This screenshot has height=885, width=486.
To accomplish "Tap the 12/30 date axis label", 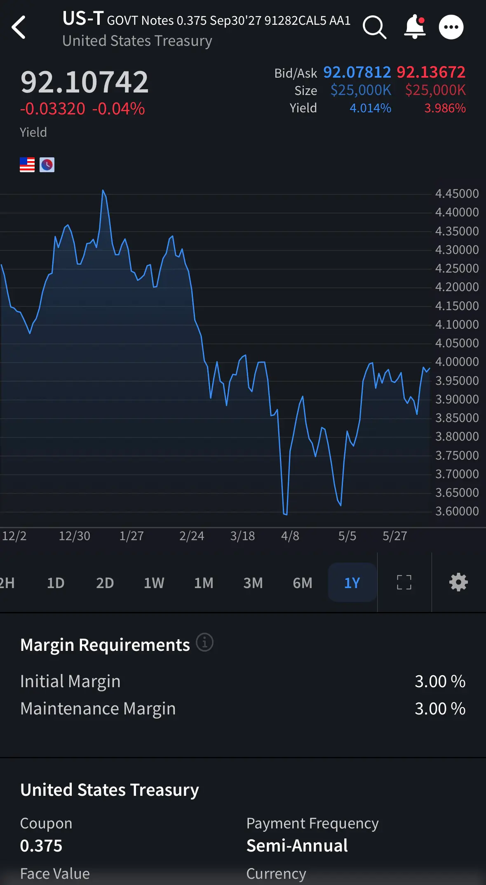I will pyautogui.click(x=74, y=536).
